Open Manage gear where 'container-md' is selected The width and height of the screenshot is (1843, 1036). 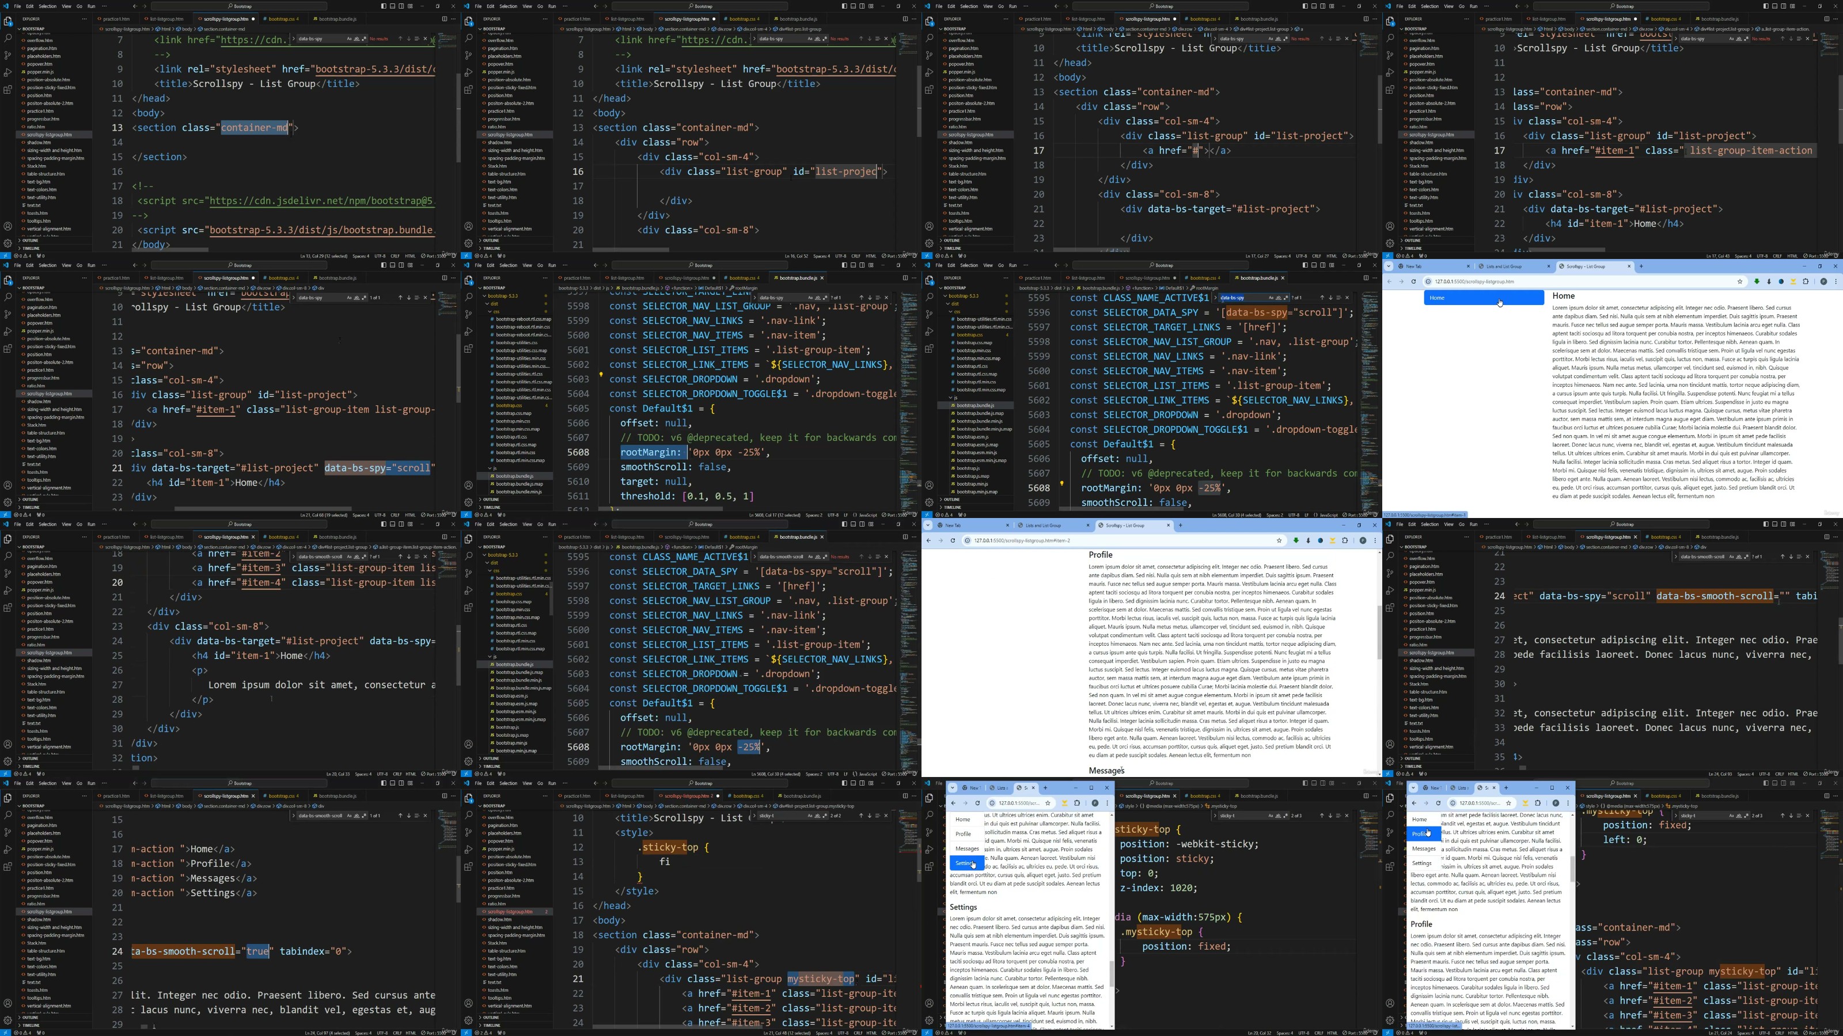8,243
